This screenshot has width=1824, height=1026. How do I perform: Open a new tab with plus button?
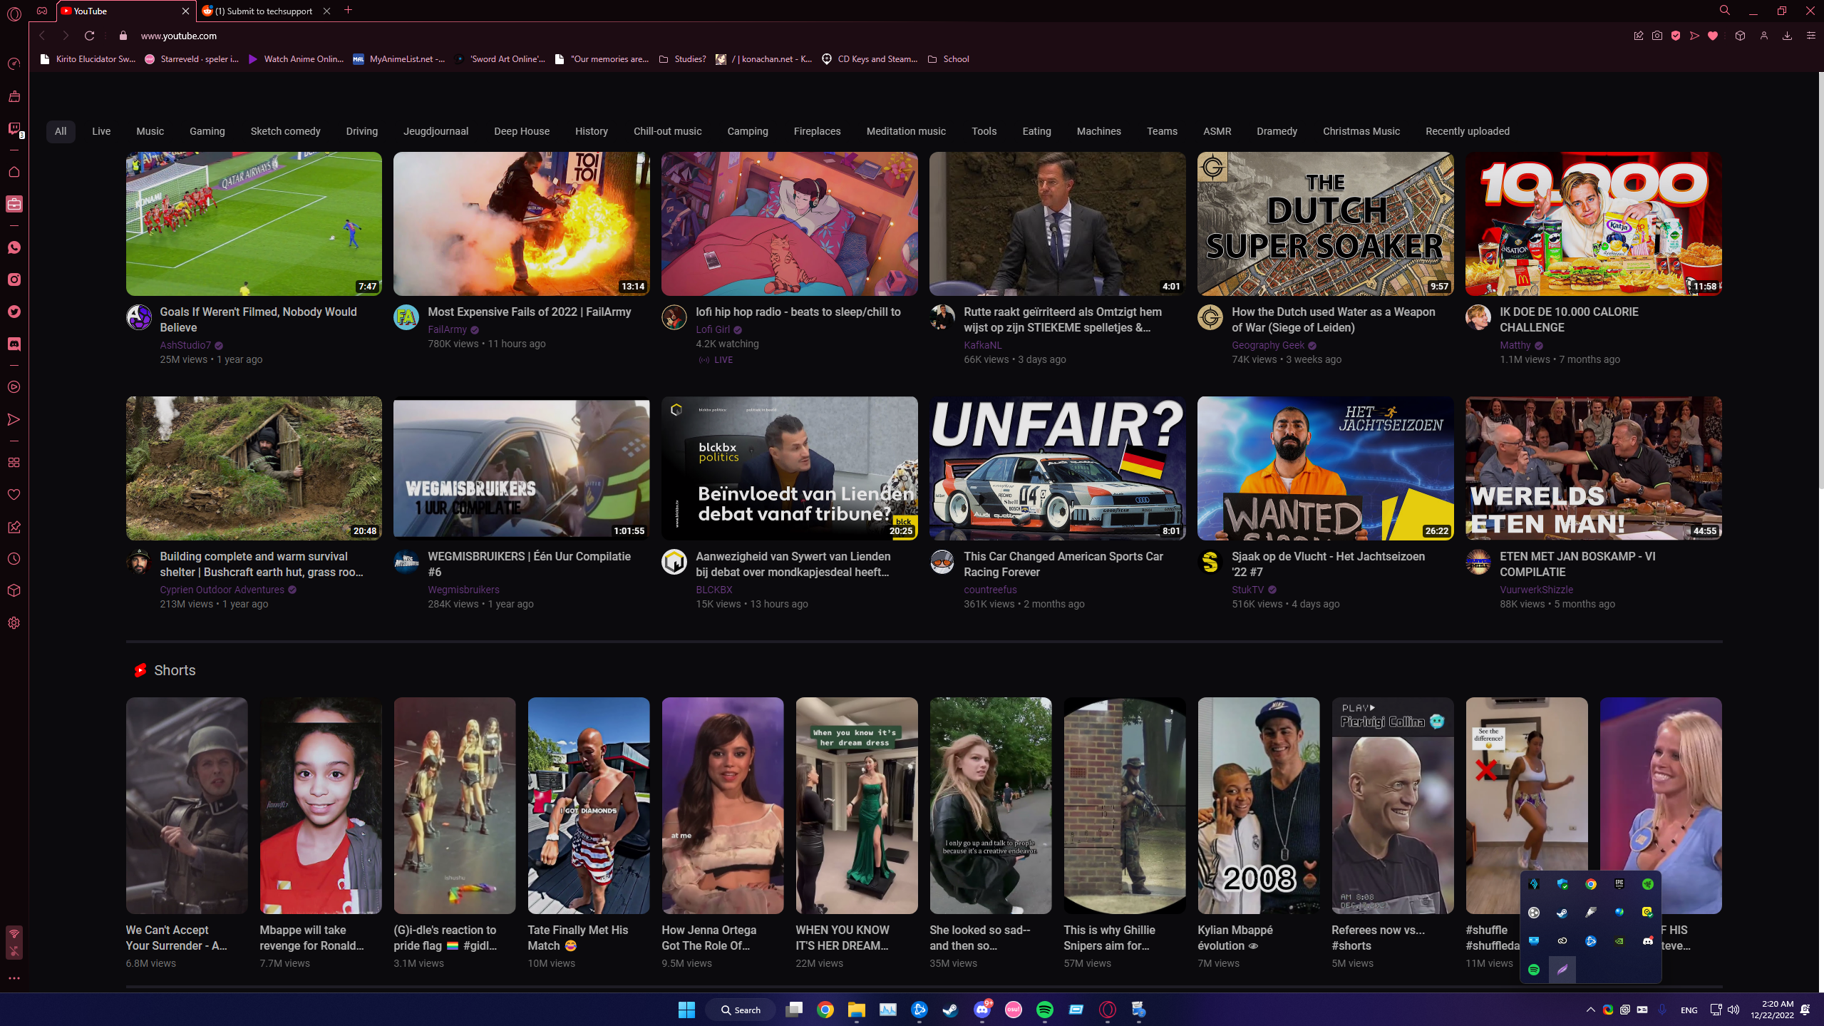tap(348, 10)
